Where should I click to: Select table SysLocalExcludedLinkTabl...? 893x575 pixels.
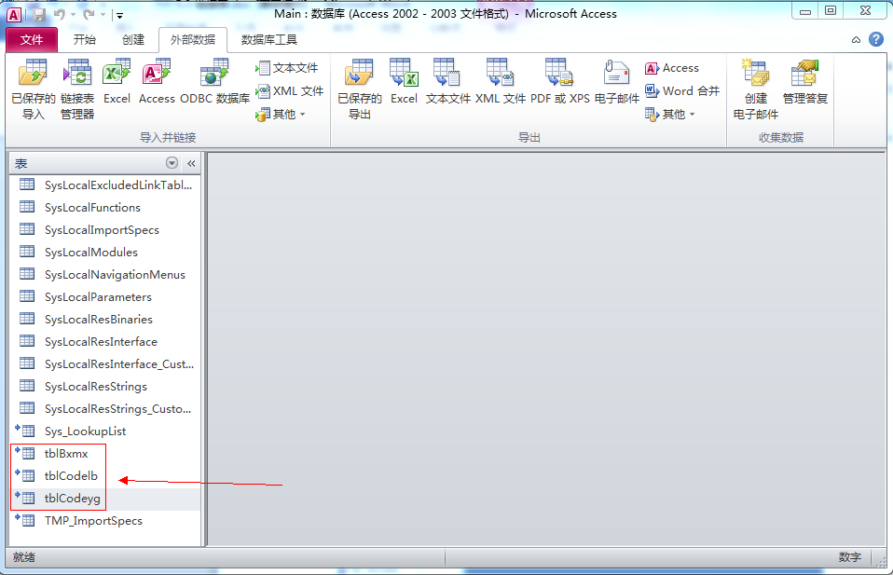click(105, 185)
